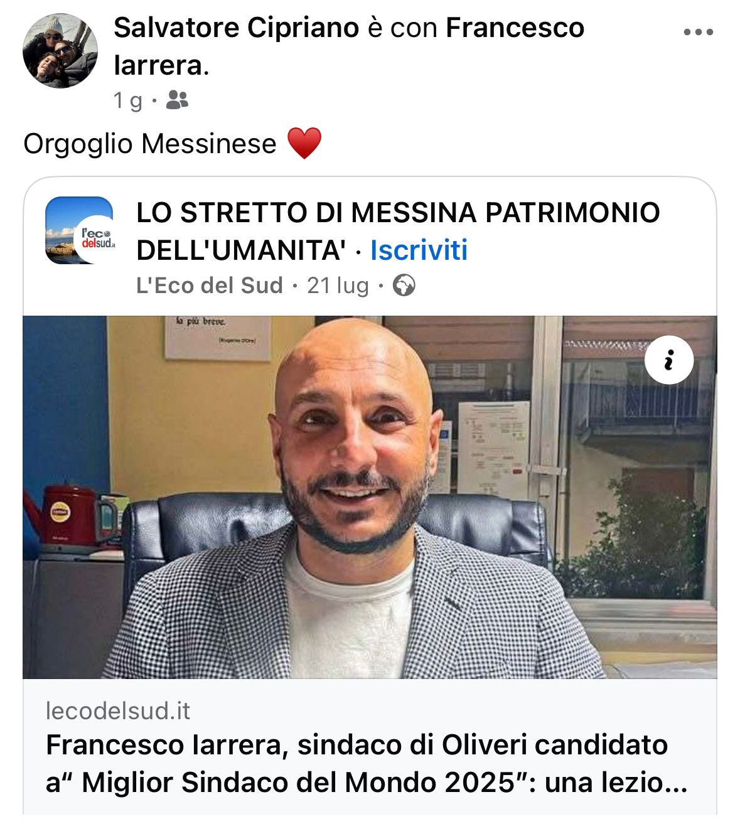The height and width of the screenshot is (819, 740).
Task: Click the circular info icon on the photo
Action: 668,360
